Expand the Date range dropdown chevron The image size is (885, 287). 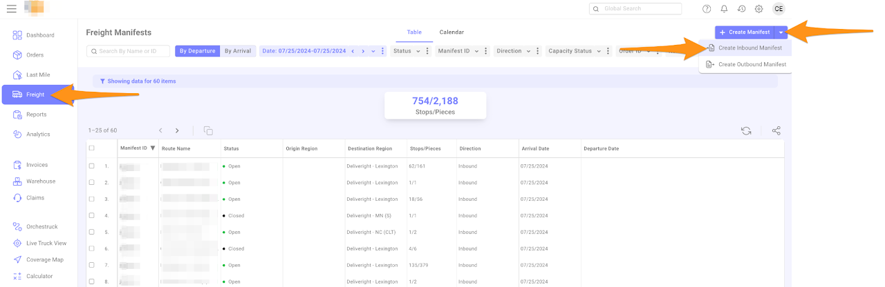click(x=373, y=51)
